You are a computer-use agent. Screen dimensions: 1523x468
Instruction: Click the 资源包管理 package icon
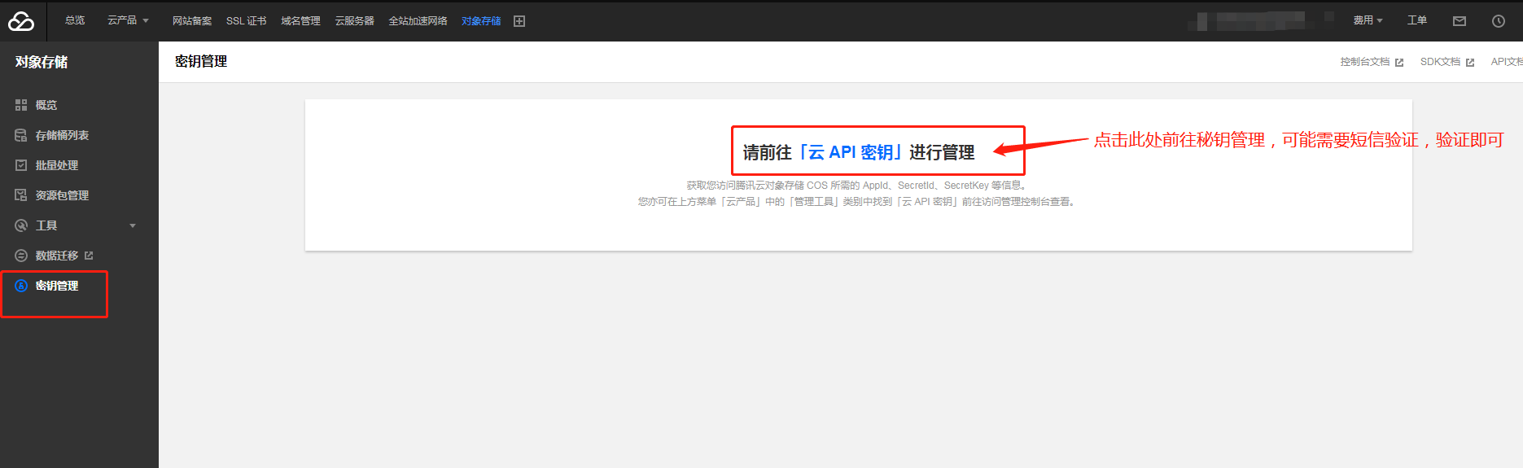point(21,195)
